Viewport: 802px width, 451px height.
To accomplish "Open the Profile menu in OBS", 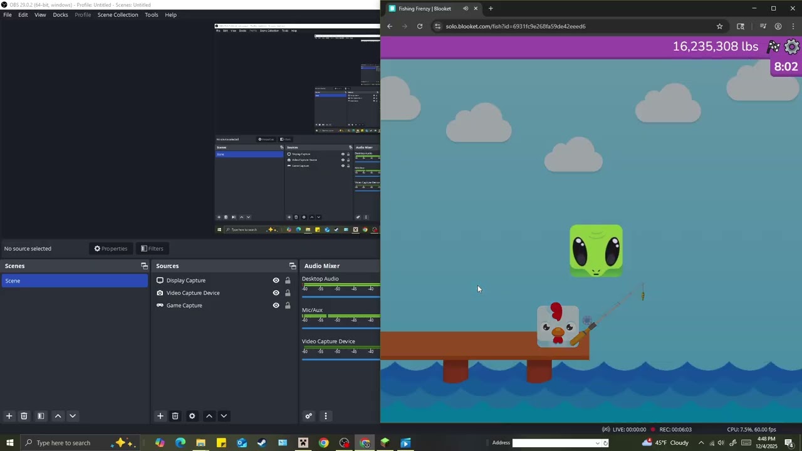I will tap(83, 14).
